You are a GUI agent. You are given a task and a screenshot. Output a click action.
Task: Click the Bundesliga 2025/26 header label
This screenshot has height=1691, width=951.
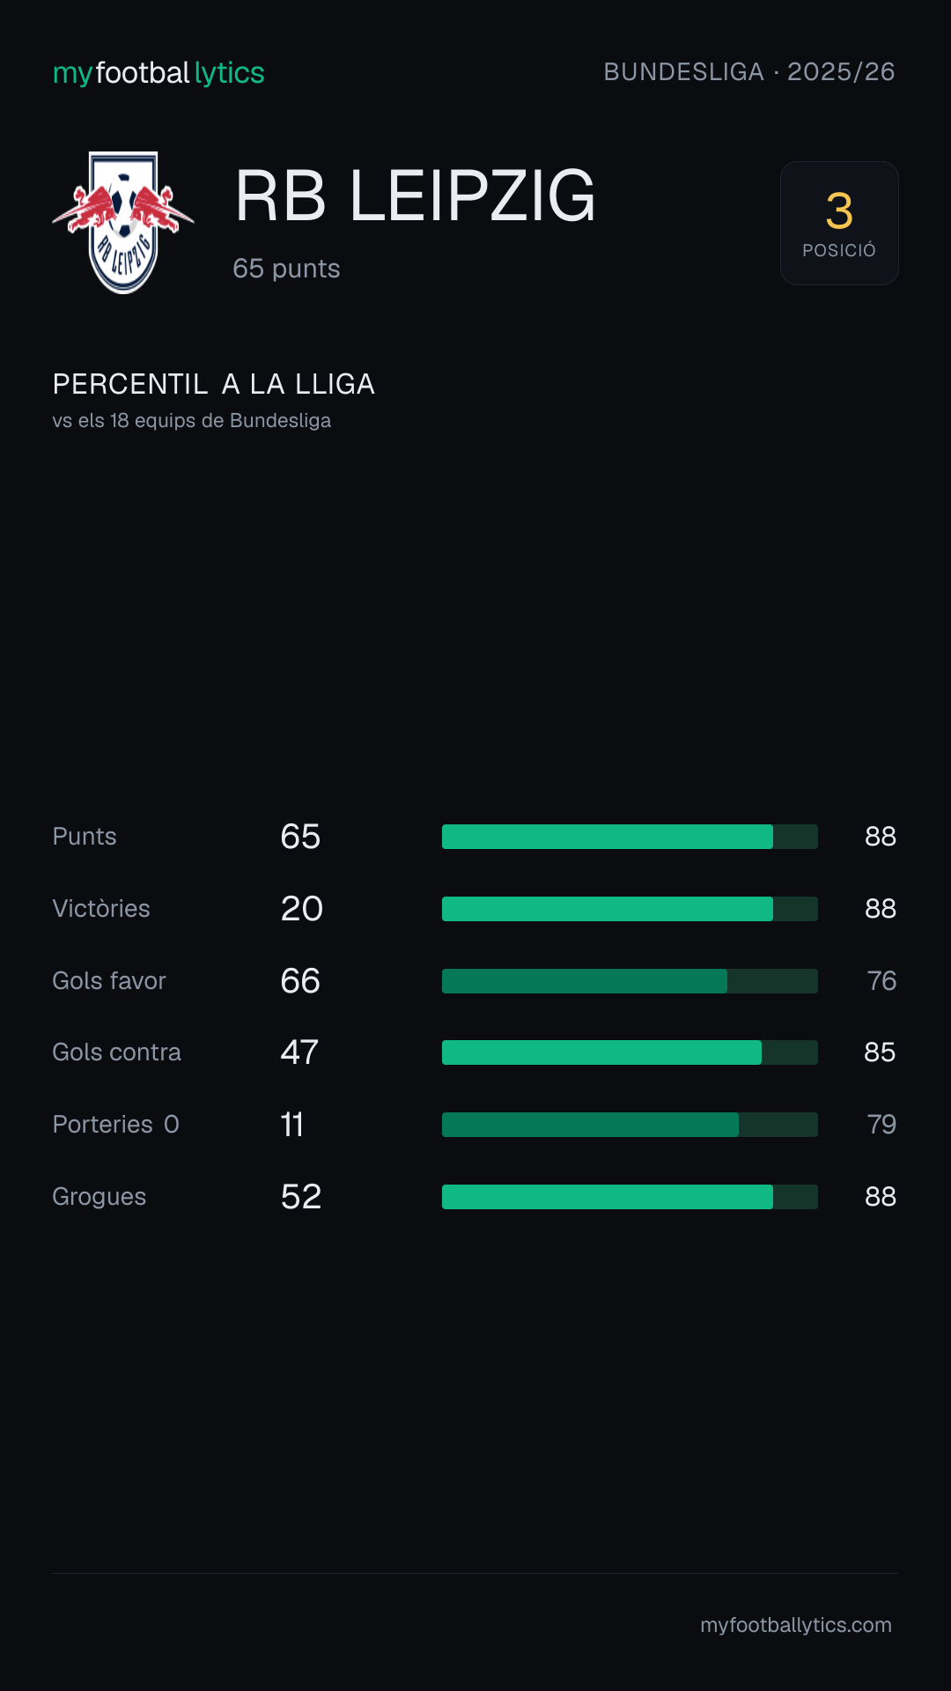pyautogui.click(x=749, y=71)
